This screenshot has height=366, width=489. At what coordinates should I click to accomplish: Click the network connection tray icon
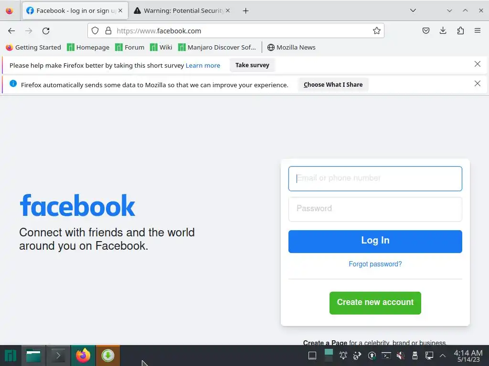pos(429,356)
